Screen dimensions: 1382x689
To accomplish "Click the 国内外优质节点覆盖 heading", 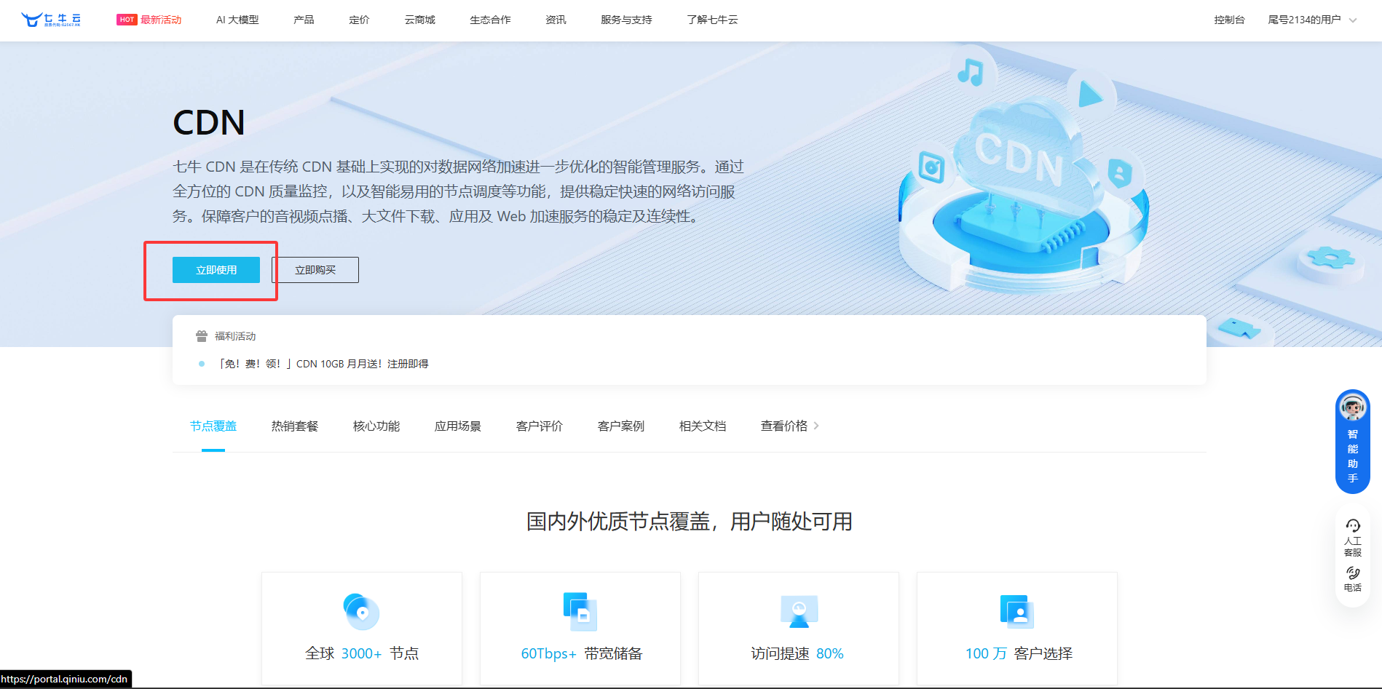I will click(690, 522).
